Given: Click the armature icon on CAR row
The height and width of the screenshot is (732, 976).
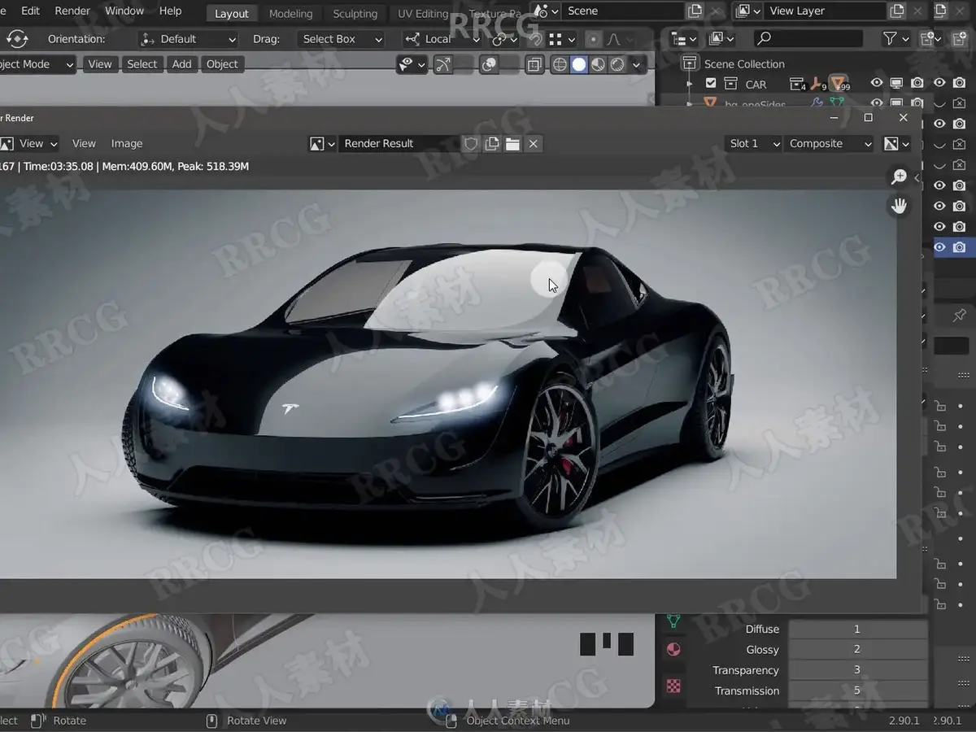Looking at the screenshot, I should [817, 84].
